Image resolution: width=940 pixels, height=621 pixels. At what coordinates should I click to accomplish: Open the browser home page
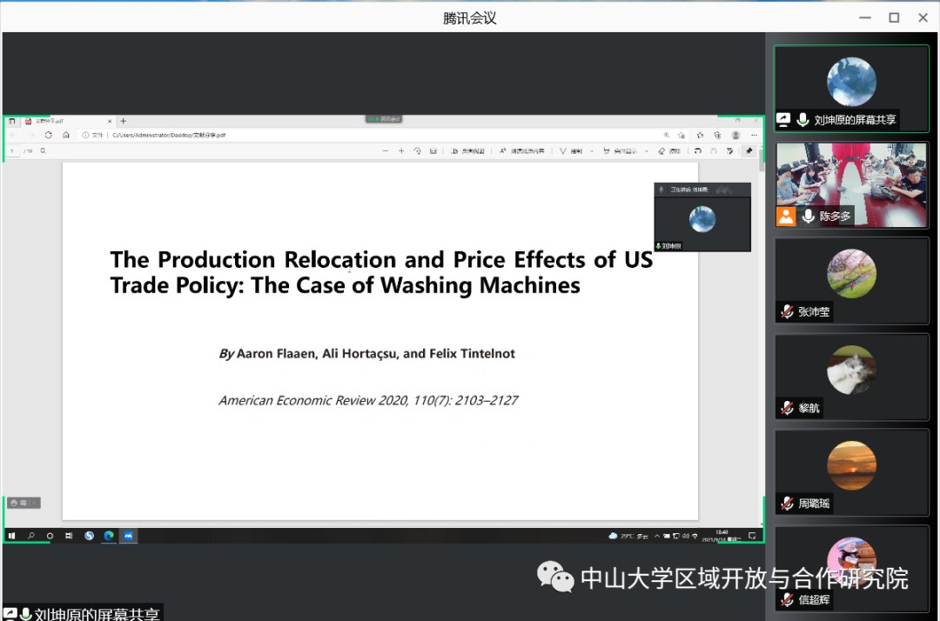(66, 135)
